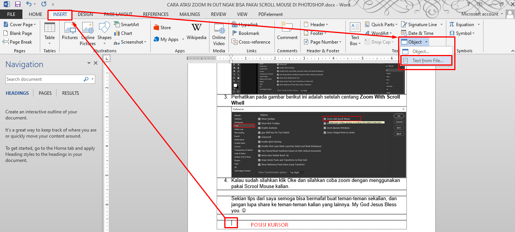The height and width of the screenshot is (232, 515).
Task: Switch to the DESIGN tab
Action: [x=85, y=14]
